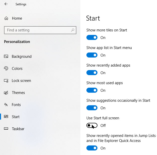
Task: Open the Lock screen settings page
Action: (21, 81)
